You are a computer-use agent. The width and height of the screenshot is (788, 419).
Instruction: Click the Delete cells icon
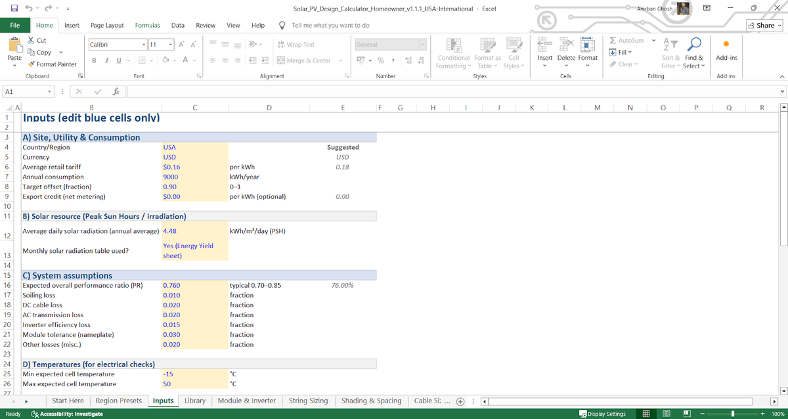(x=566, y=45)
